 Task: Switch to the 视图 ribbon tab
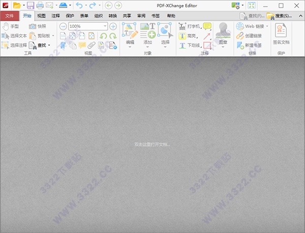[41, 16]
